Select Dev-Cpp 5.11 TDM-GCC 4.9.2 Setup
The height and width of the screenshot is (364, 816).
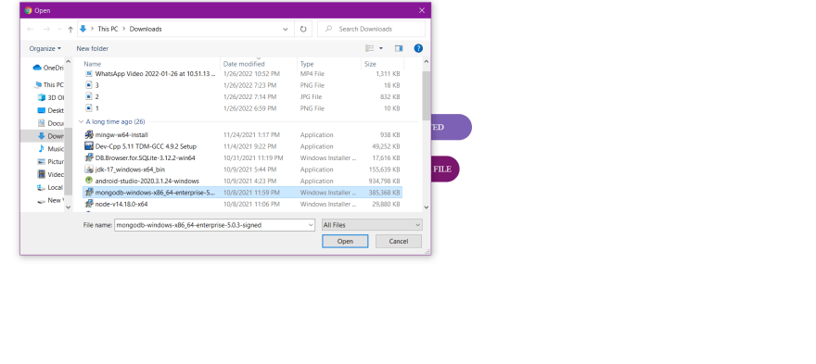(x=243, y=146)
